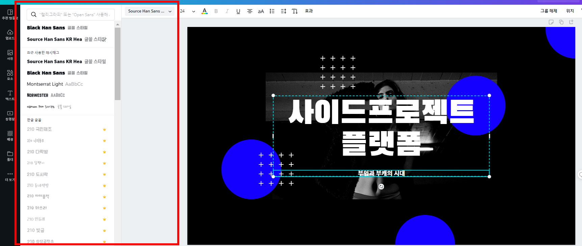Screen dimensions: 582x246
Task: Toggle bold formatting
Action: pos(216,11)
